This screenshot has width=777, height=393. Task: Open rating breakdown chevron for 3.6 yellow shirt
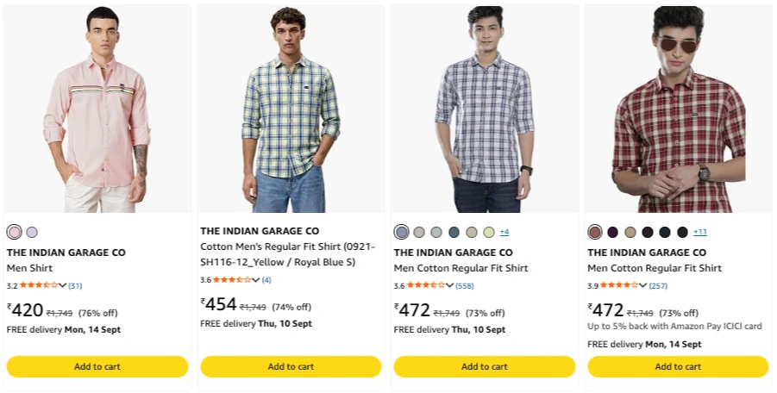(256, 279)
